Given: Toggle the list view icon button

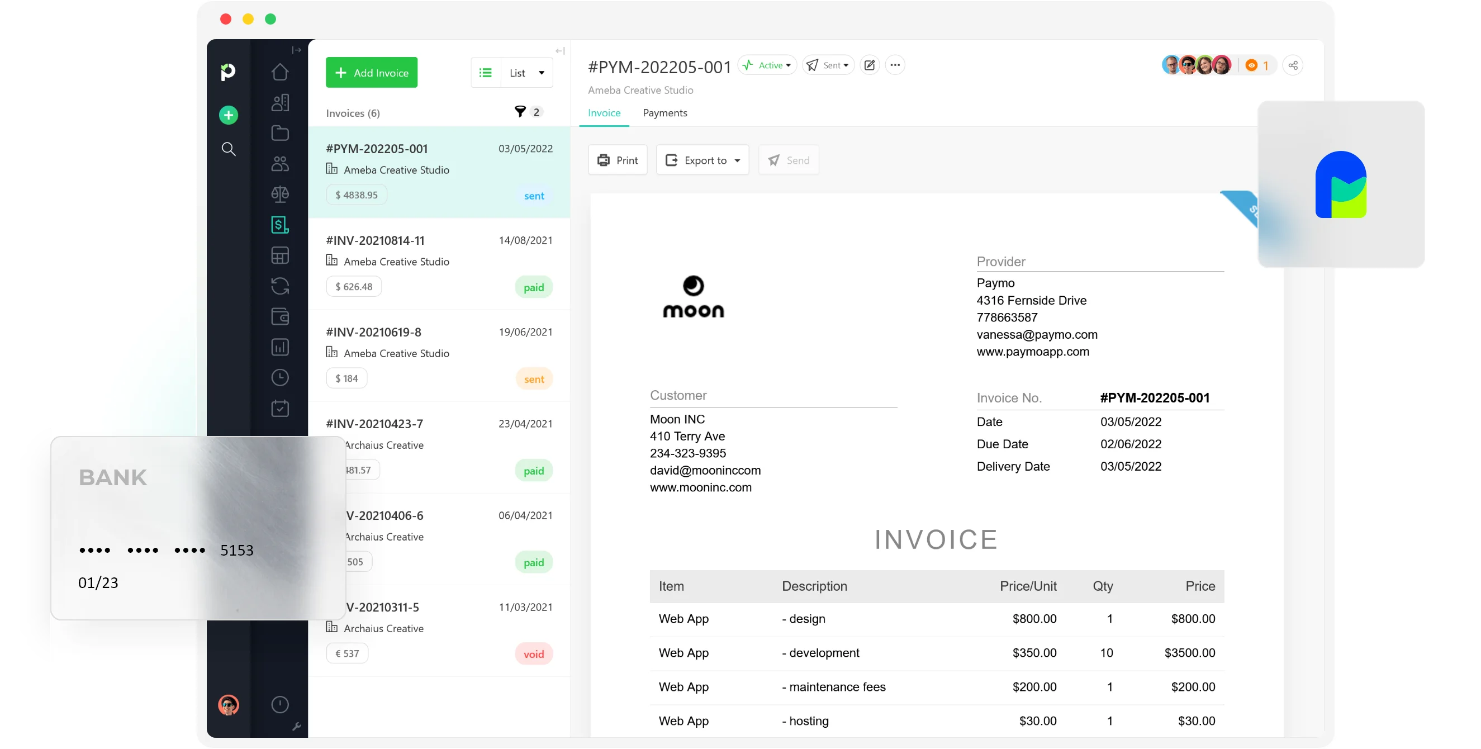Looking at the screenshot, I should [x=486, y=73].
